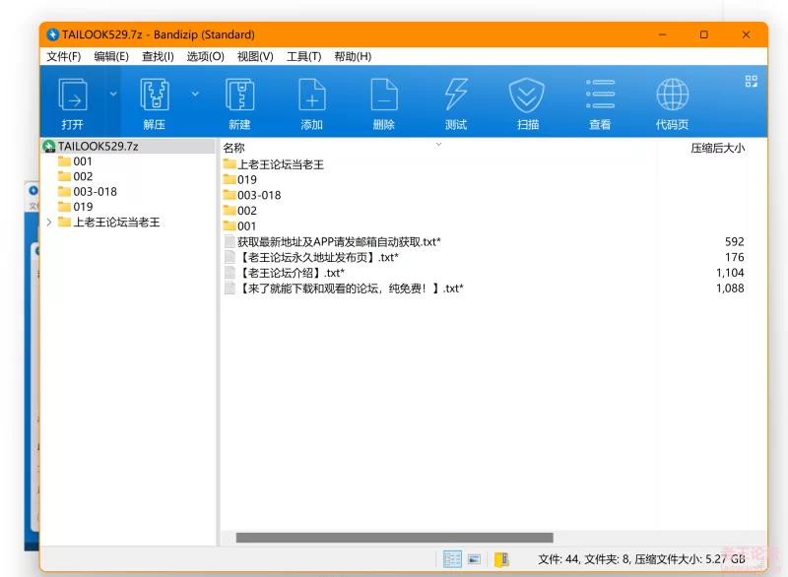The height and width of the screenshot is (577, 788).
Task: Select folder 003-018 in the left tree
Action: click(95, 191)
